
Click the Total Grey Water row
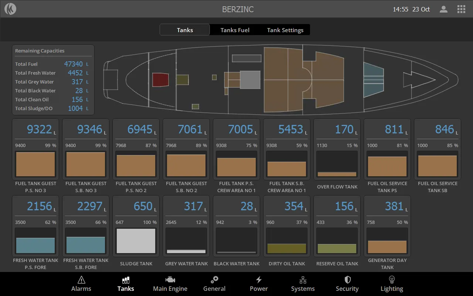52,82
